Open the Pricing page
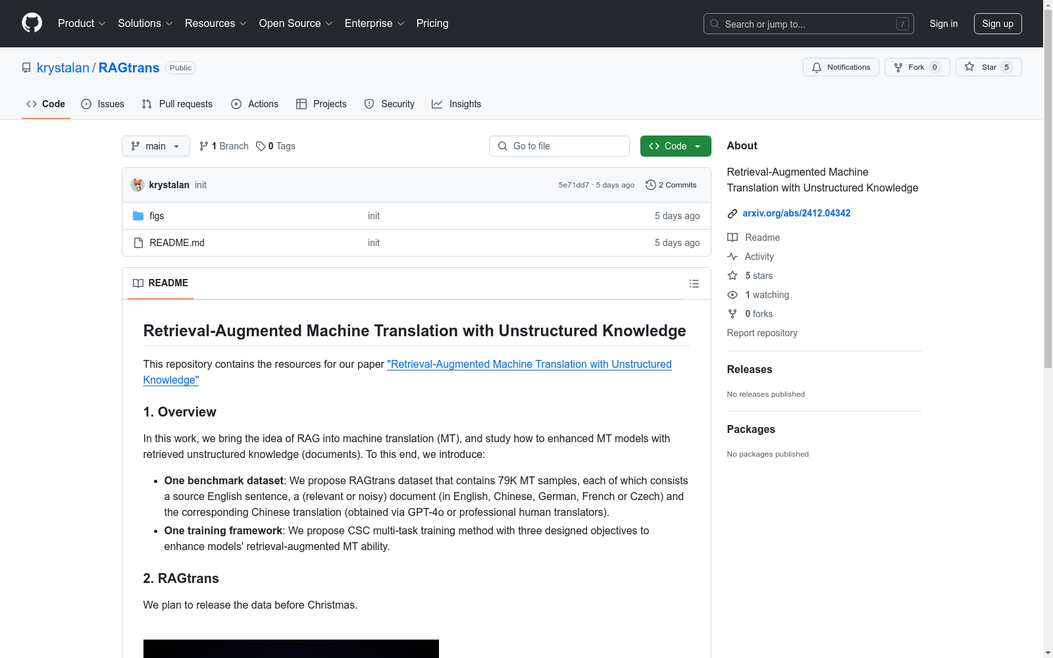The height and width of the screenshot is (658, 1053). [x=432, y=24]
